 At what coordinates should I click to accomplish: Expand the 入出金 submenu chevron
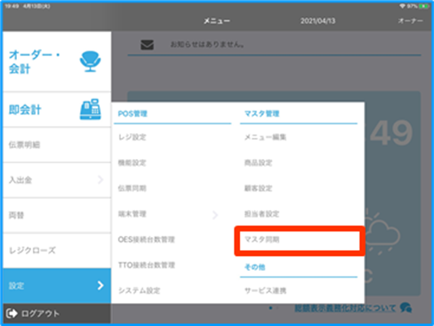coord(100,180)
